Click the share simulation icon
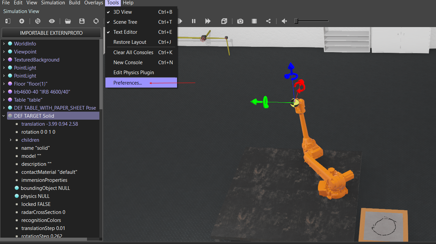 tap(268, 21)
